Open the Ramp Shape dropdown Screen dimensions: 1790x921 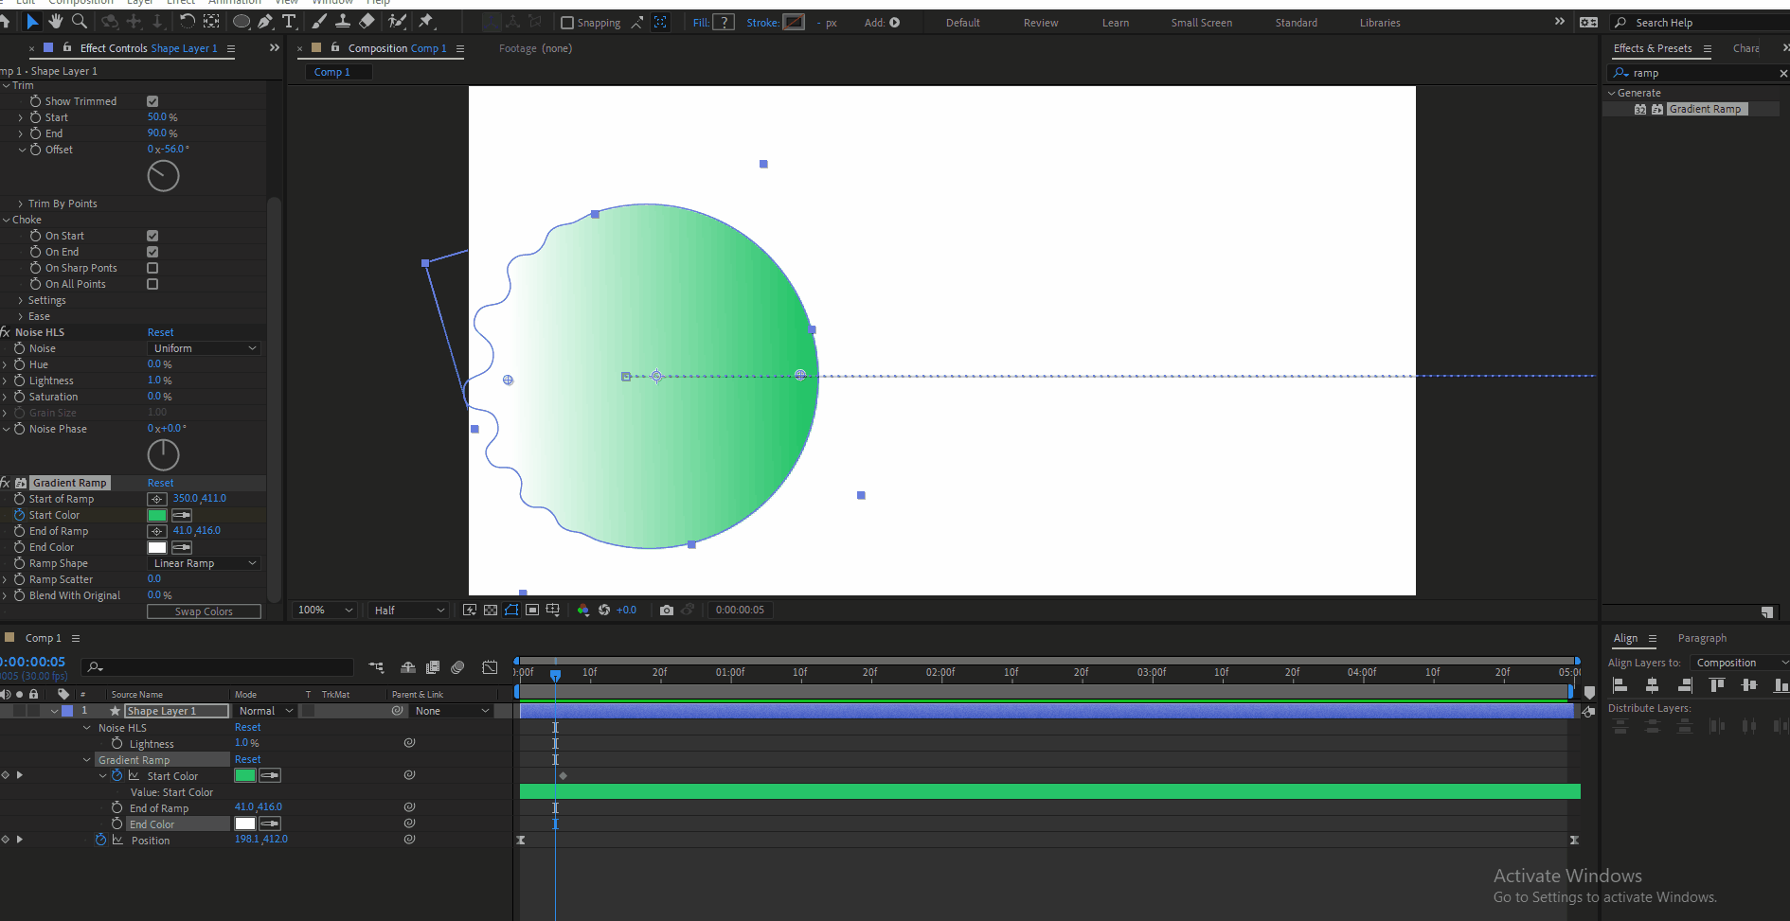[x=204, y=562]
